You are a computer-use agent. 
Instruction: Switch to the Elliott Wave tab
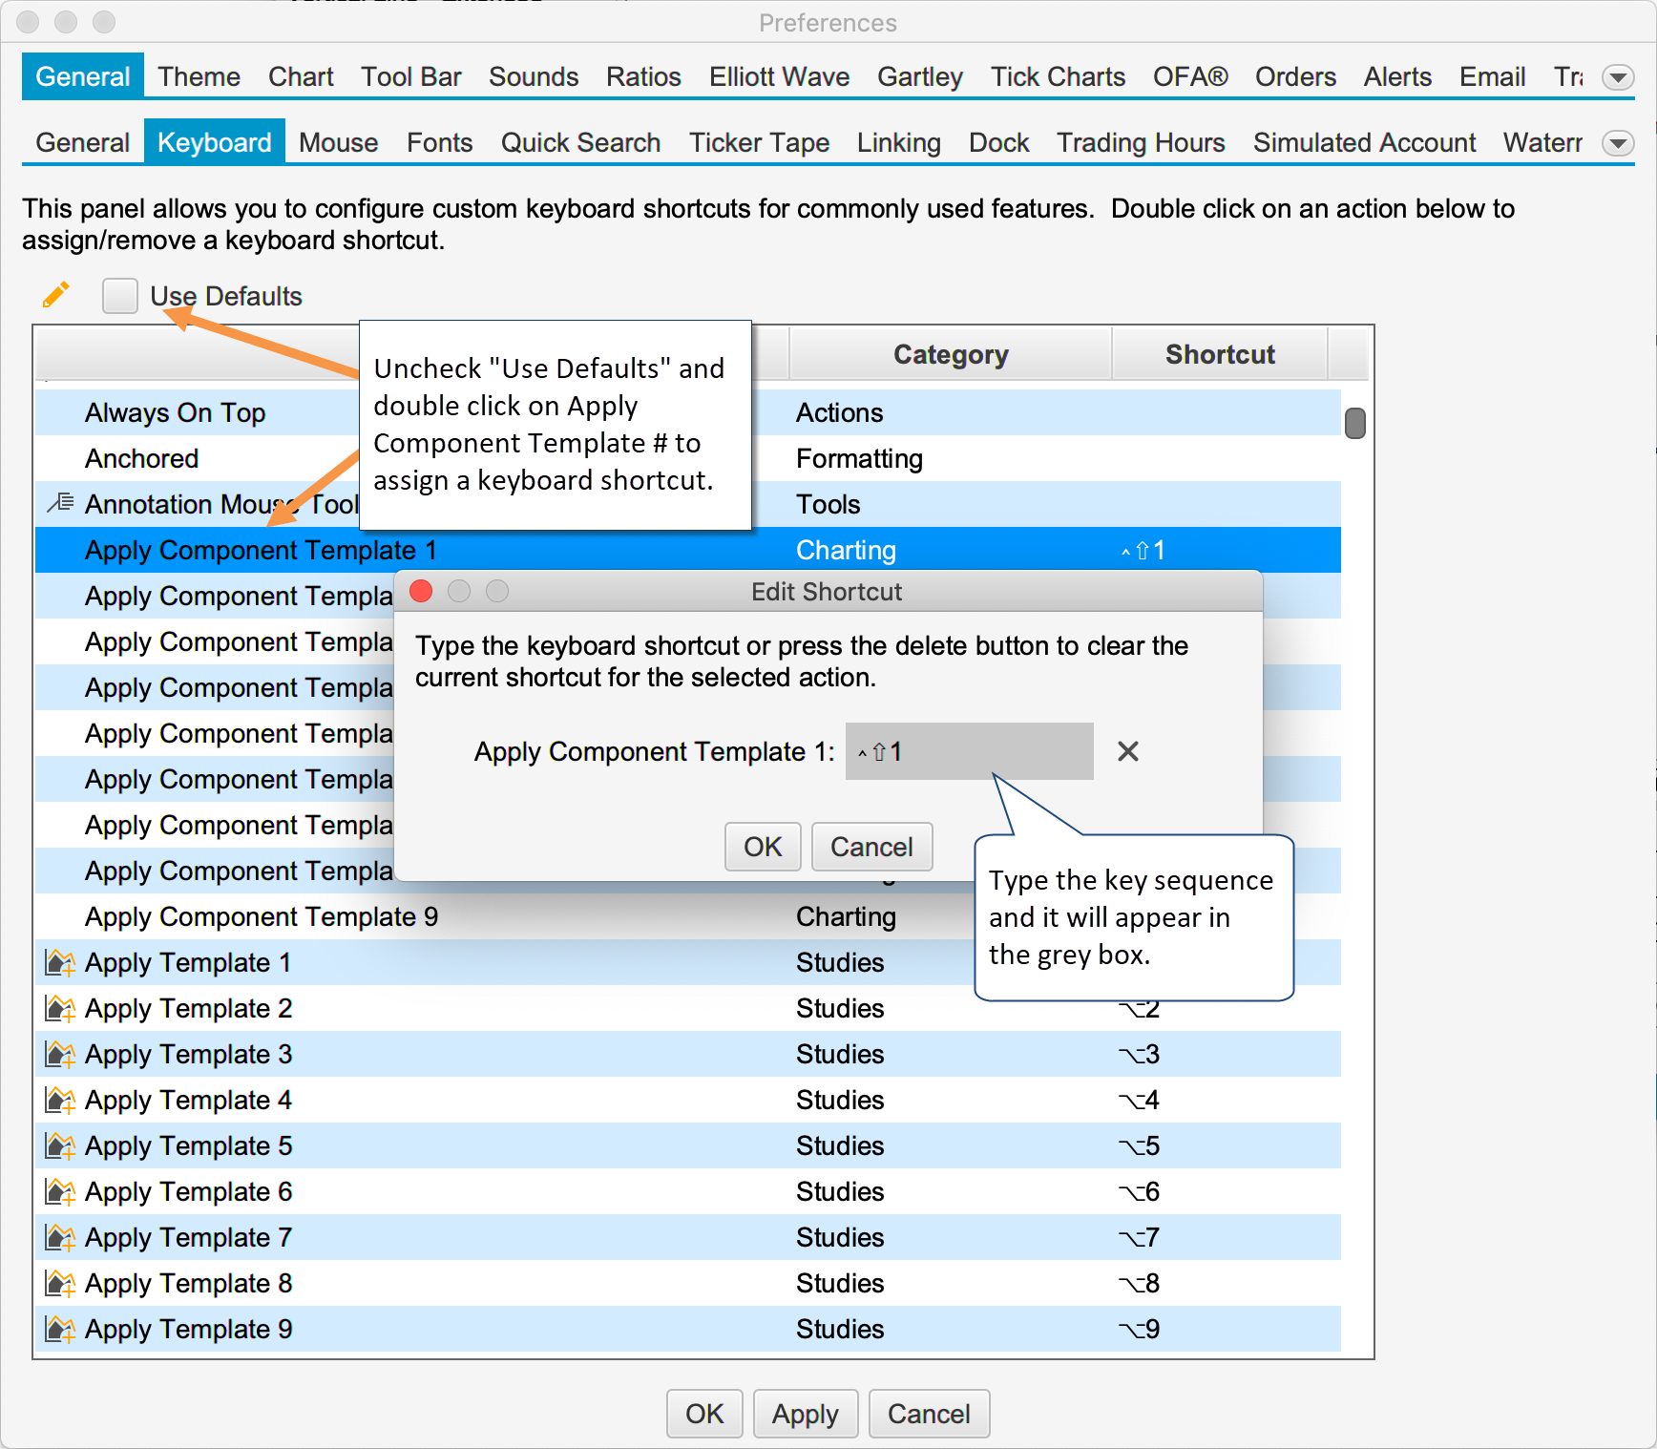(x=779, y=77)
